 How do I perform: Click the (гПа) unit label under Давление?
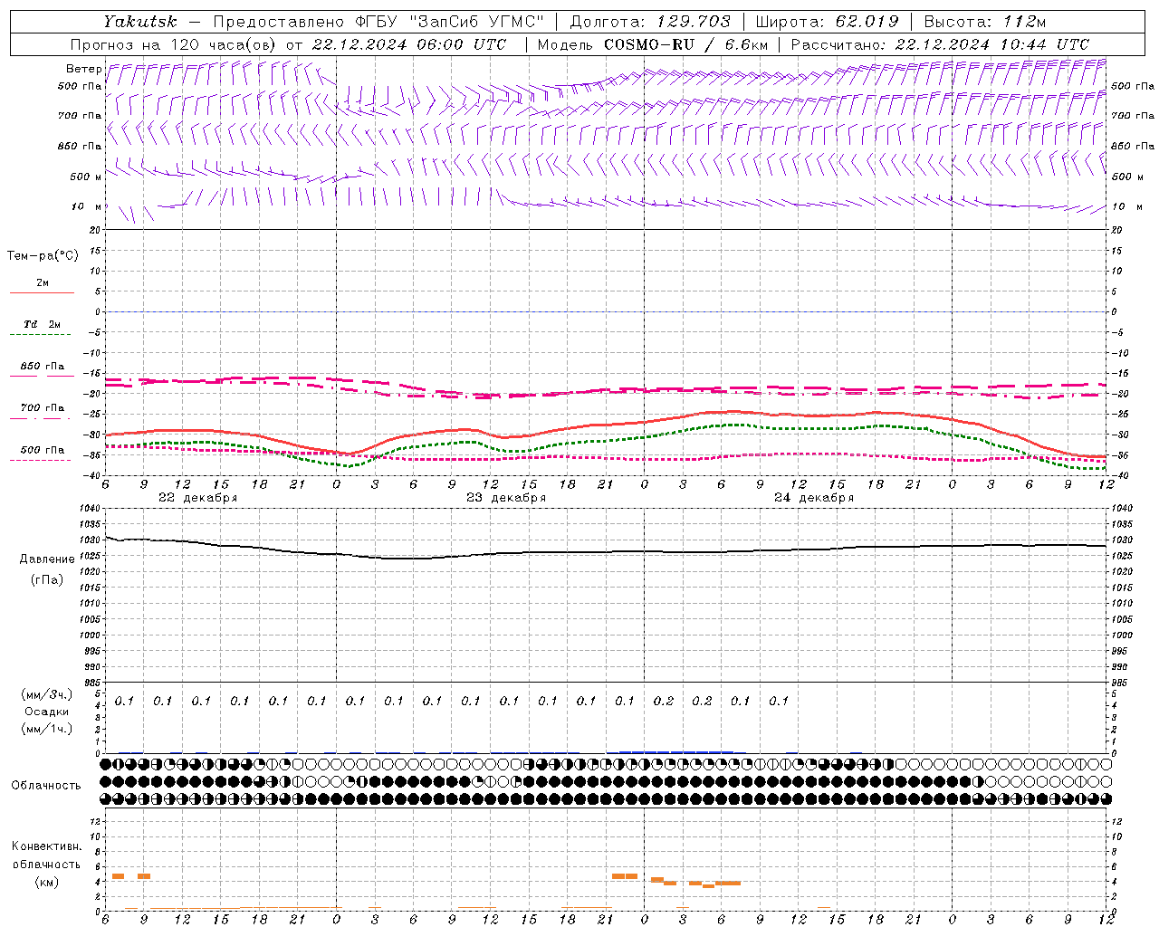47,579
